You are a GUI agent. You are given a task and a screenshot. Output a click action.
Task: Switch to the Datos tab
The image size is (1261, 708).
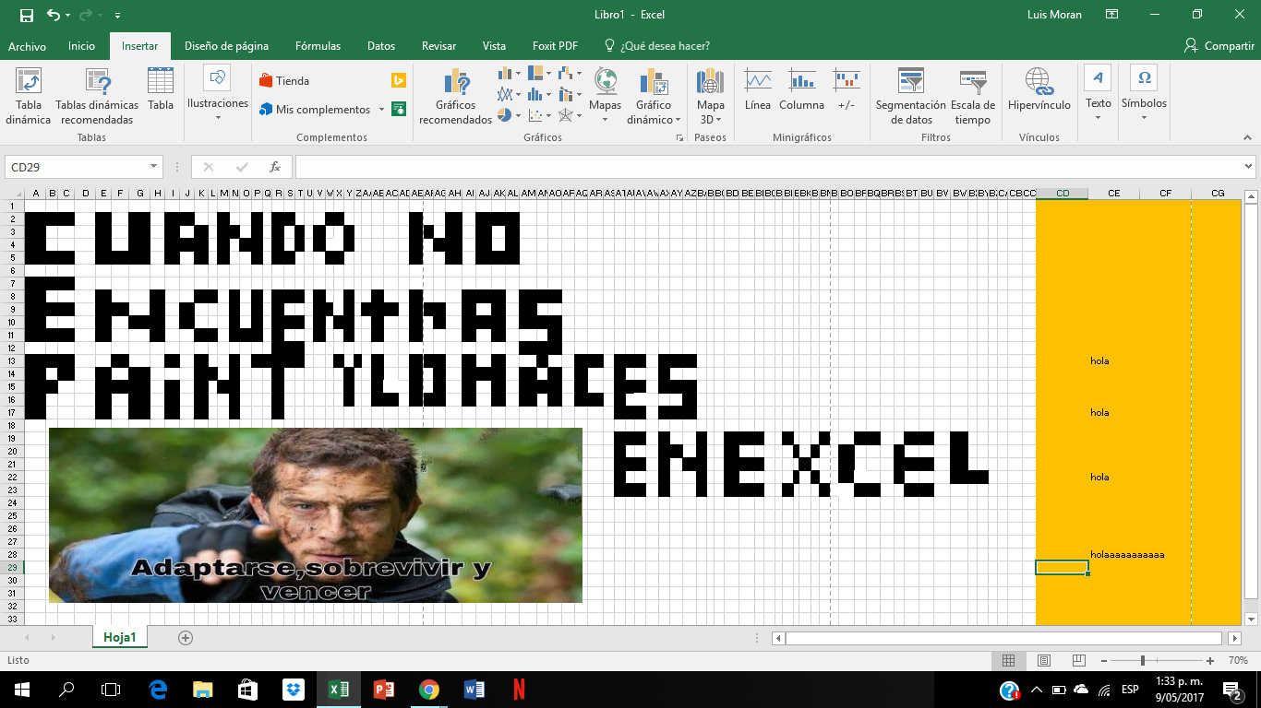click(380, 46)
